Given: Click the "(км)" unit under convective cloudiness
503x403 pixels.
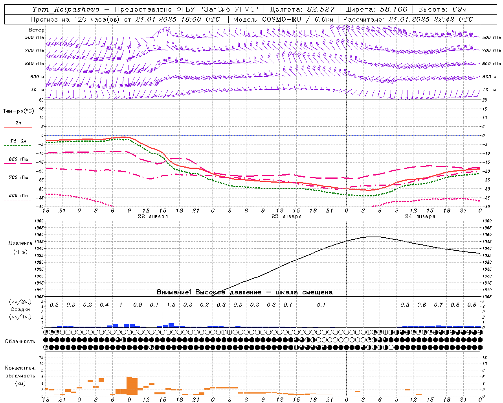Looking at the screenshot, I should 20,383.
